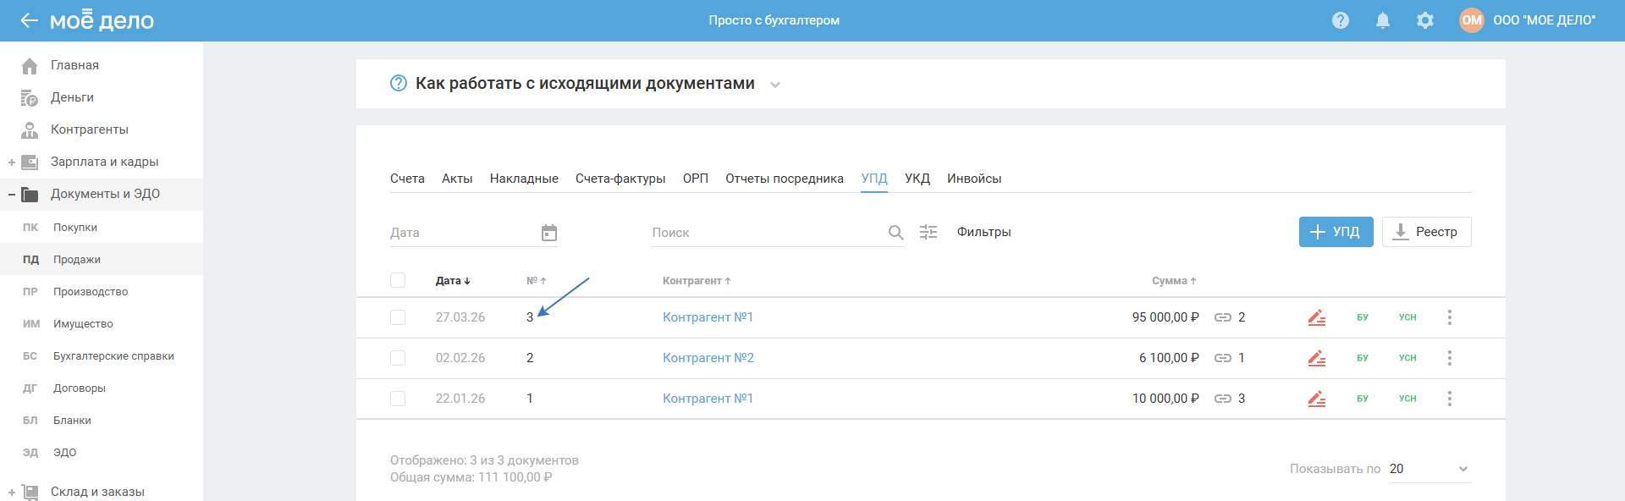This screenshot has height=501, width=1625.
Task: Open the settings gear icon
Action: (1425, 20)
